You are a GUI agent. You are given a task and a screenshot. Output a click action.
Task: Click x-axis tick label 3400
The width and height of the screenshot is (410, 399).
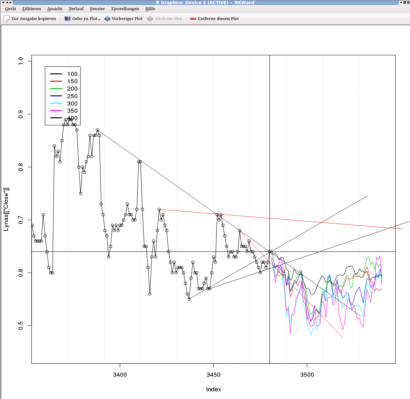120,375
